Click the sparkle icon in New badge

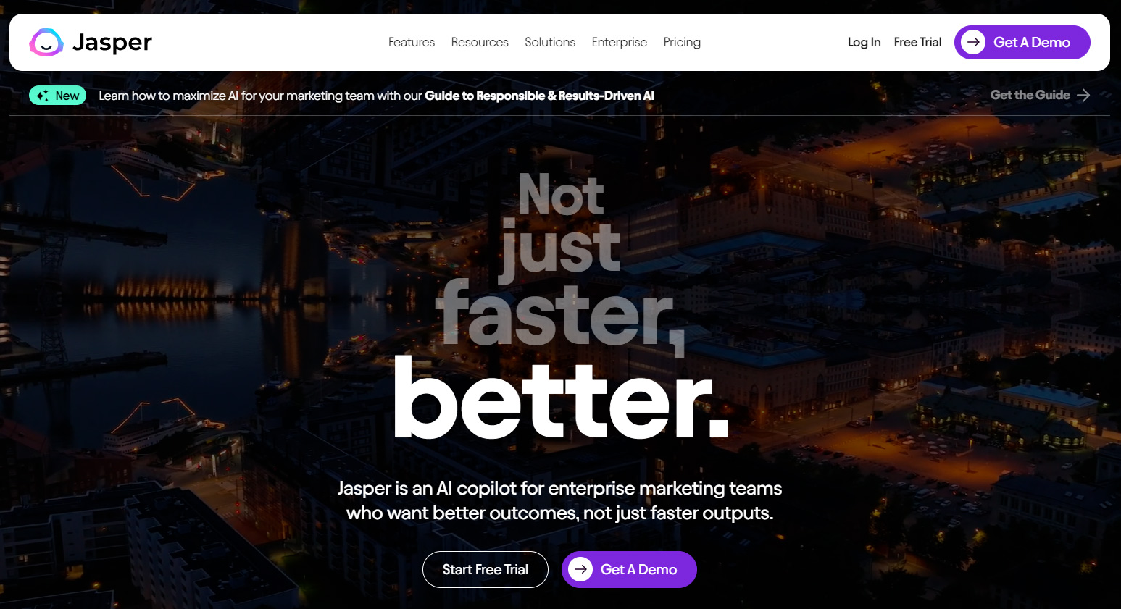coord(42,96)
